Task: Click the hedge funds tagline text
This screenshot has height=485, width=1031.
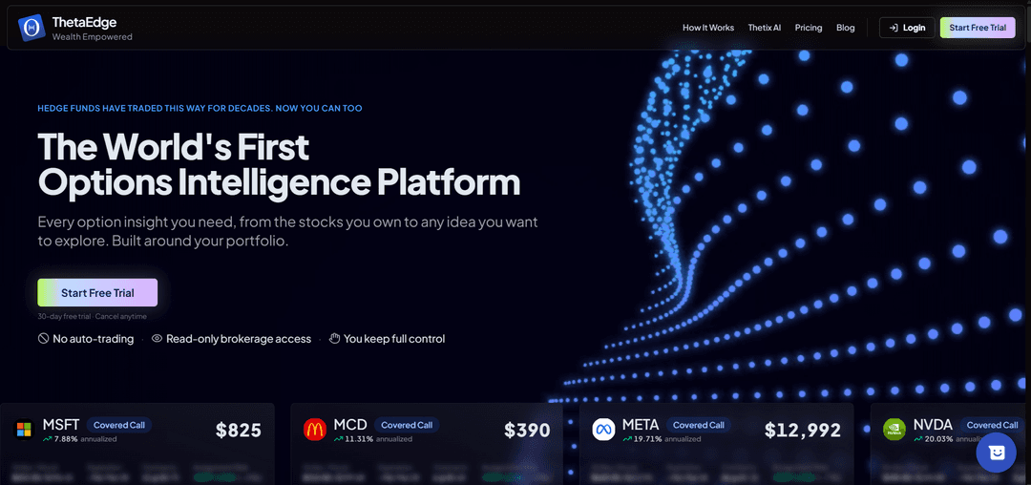Action: pos(200,108)
